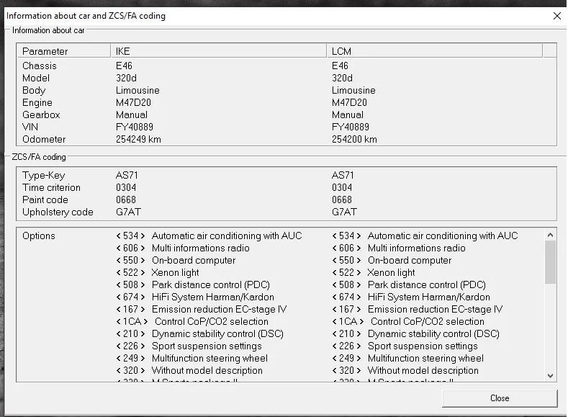Select IKE option 508 Park distance control

tap(193, 284)
